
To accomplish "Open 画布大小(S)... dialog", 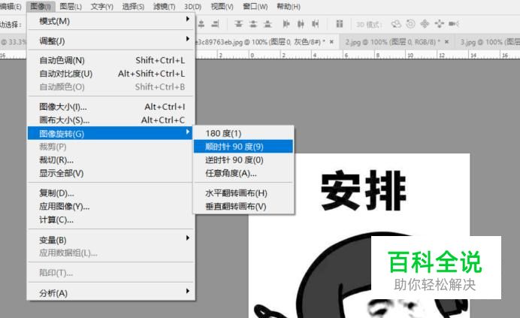I will (x=110, y=120).
